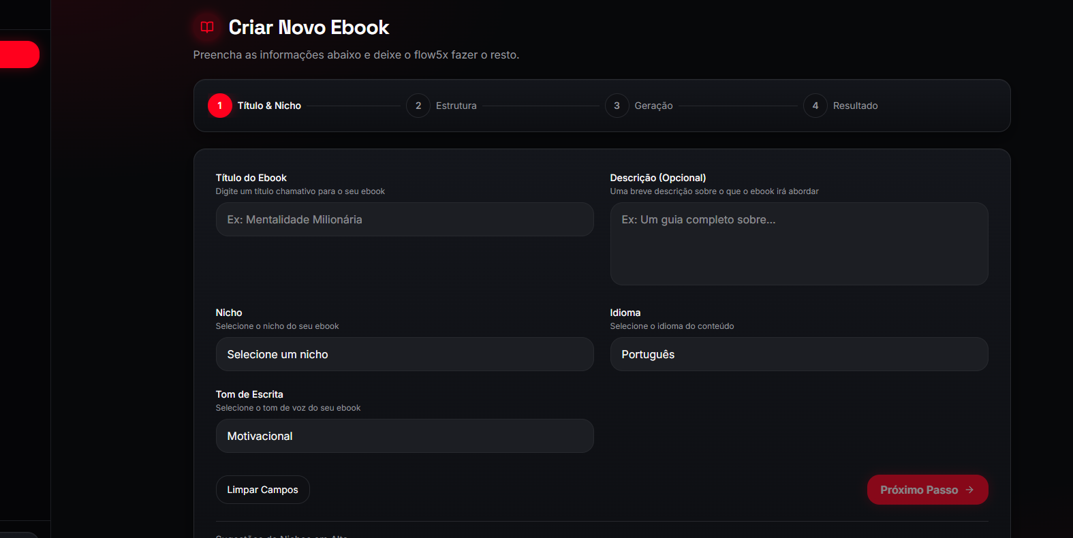The image size is (1073, 538).
Task: Open the Idioma dropdown showing Português
Action: 799,354
